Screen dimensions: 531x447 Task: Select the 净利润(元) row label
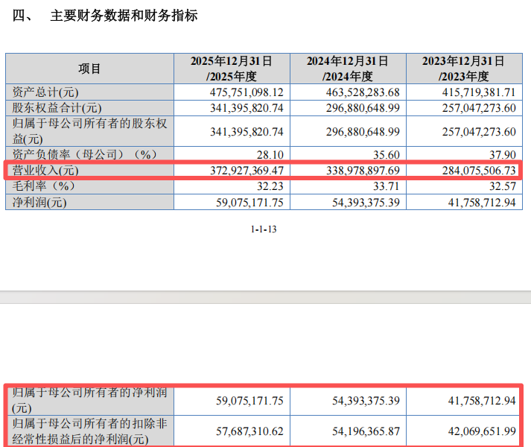(39, 203)
